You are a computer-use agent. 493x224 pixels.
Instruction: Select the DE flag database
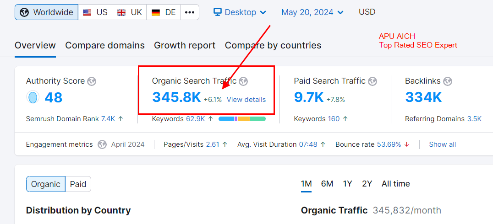tap(164, 12)
